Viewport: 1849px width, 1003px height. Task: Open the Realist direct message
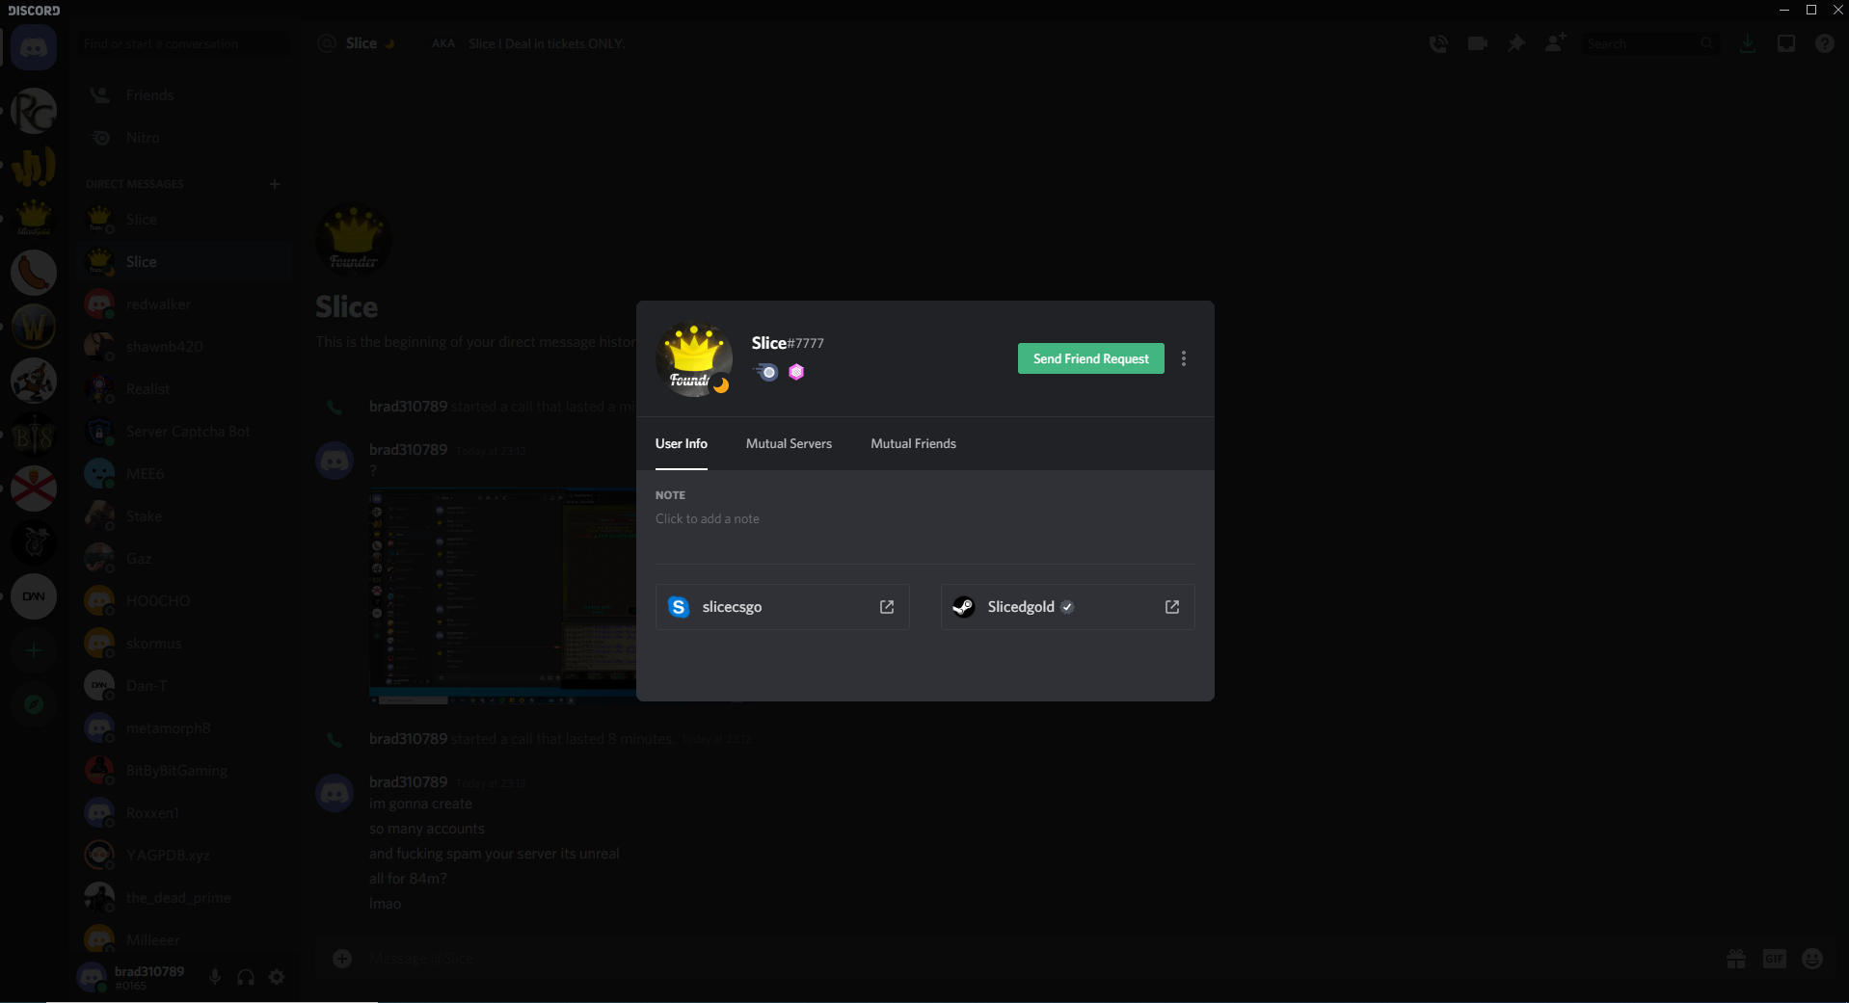(184, 389)
